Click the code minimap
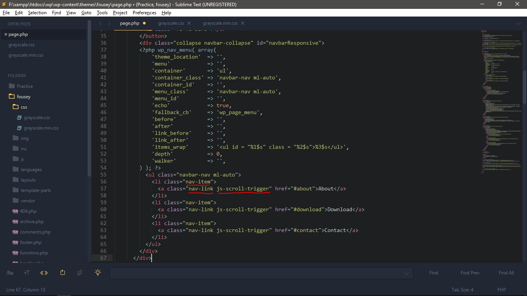 pyautogui.click(x=500, y=102)
